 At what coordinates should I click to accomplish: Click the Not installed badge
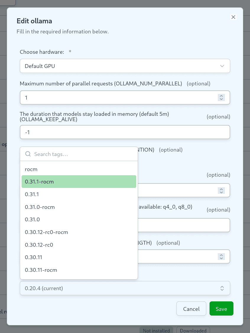coord(156,330)
